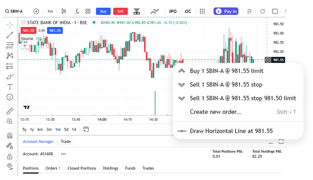The image size is (313, 180).
Task: Click the Pay In button
Action: [226, 11]
